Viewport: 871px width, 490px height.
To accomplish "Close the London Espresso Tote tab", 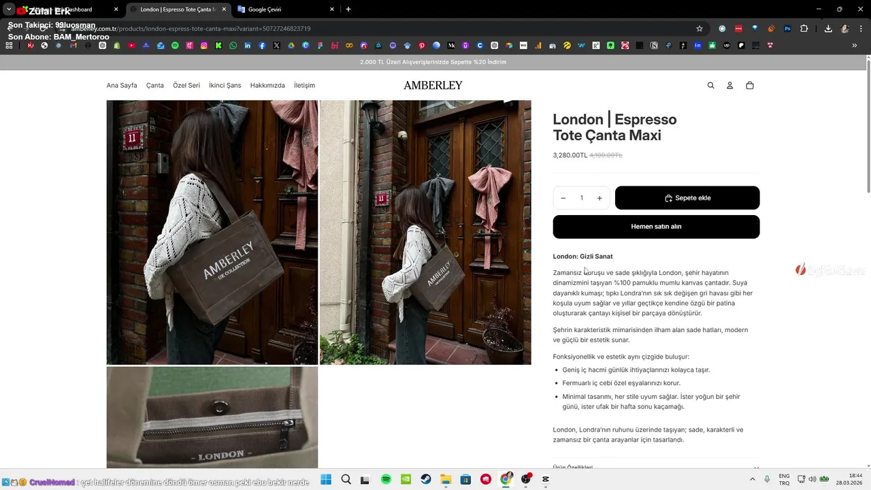I will click(x=224, y=10).
